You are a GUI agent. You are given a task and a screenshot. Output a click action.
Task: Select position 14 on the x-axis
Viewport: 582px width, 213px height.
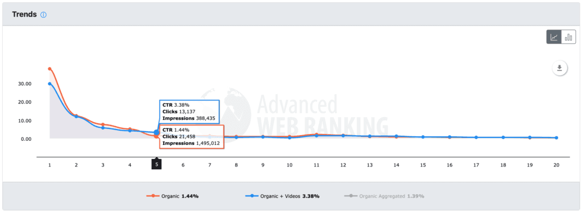coord(396,165)
